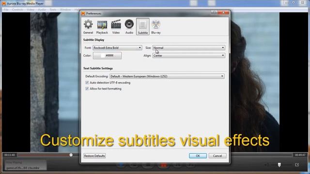Cancel the Preferences dialog

tap(217, 156)
